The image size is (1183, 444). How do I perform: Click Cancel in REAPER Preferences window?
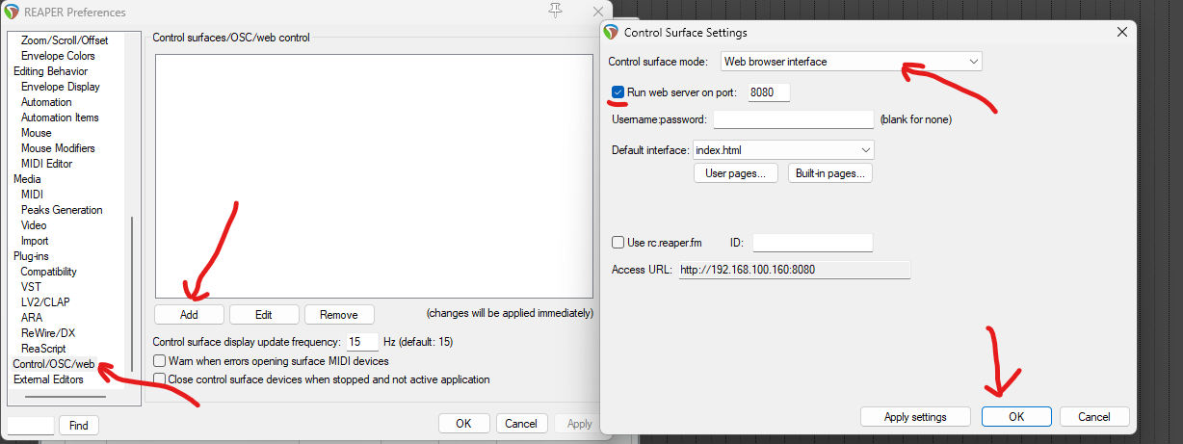pos(521,424)
